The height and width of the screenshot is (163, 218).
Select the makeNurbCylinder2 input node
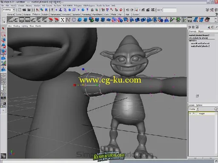201,46
